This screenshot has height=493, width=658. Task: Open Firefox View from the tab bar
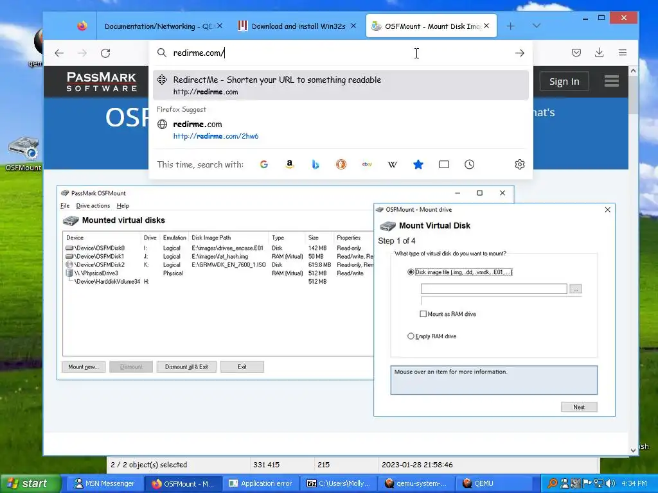pyautogui.click(x=82, y=26)
